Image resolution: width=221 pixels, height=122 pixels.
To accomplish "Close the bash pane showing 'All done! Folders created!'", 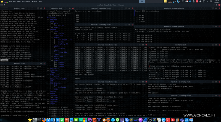I will pyautogui.click(x=73, y=8).
